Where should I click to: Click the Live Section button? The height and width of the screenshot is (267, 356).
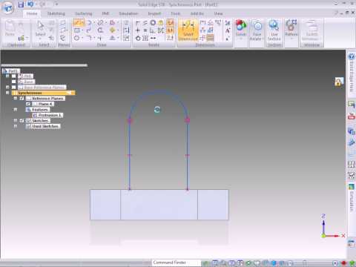click(x=274, y=30)
